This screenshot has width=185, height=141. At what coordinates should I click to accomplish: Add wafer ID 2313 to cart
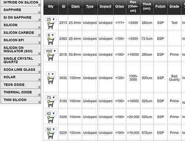[x=51, y=26]
